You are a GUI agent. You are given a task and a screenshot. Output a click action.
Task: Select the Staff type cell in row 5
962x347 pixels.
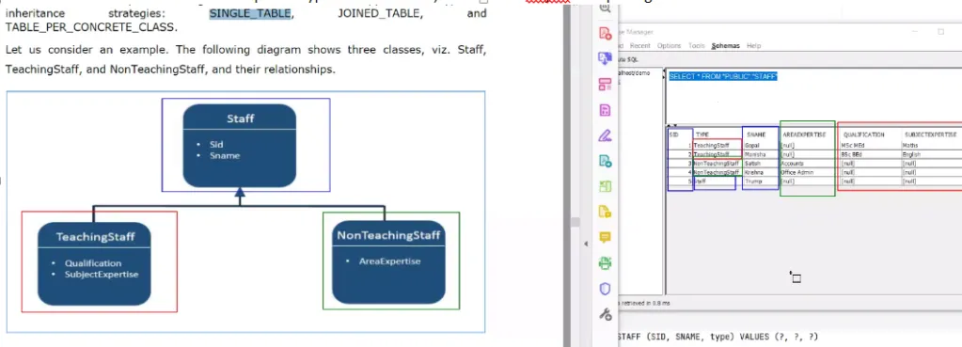click(x=700, y=181)
